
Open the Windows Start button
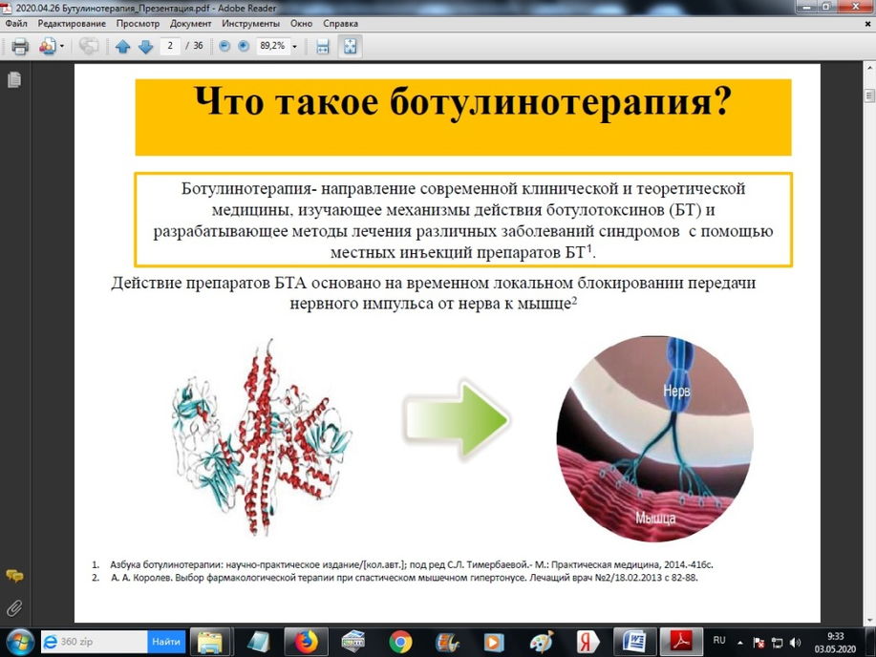[20, 641]
